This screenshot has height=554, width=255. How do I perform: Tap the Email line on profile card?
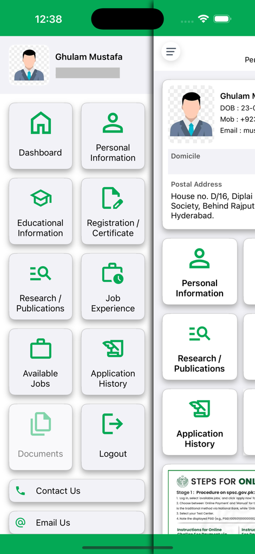(237, 130)
